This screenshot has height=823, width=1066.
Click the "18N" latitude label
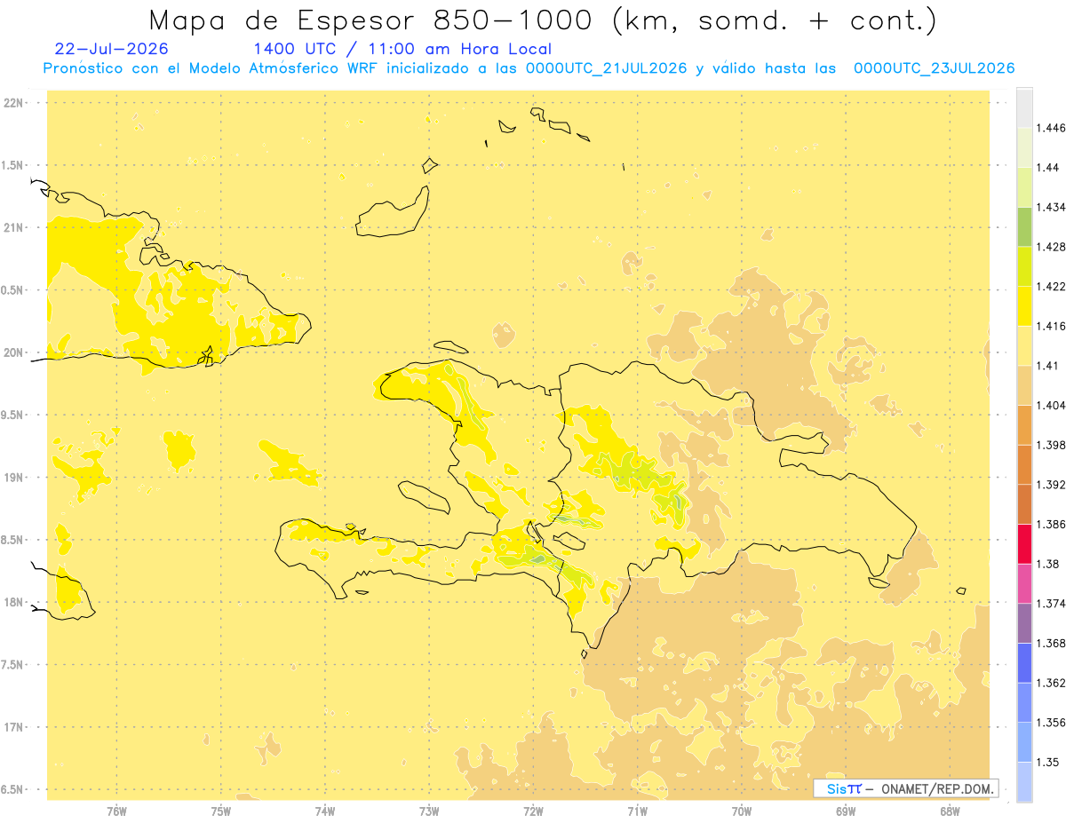(x=13, y=602)
